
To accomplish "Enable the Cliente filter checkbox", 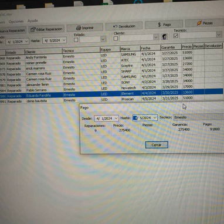I will point(116,38).
